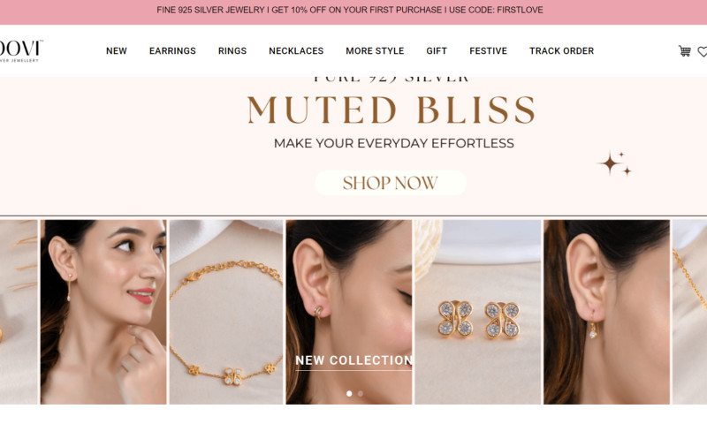
Task: Open the EARRINGS menu
Action: 172,51
